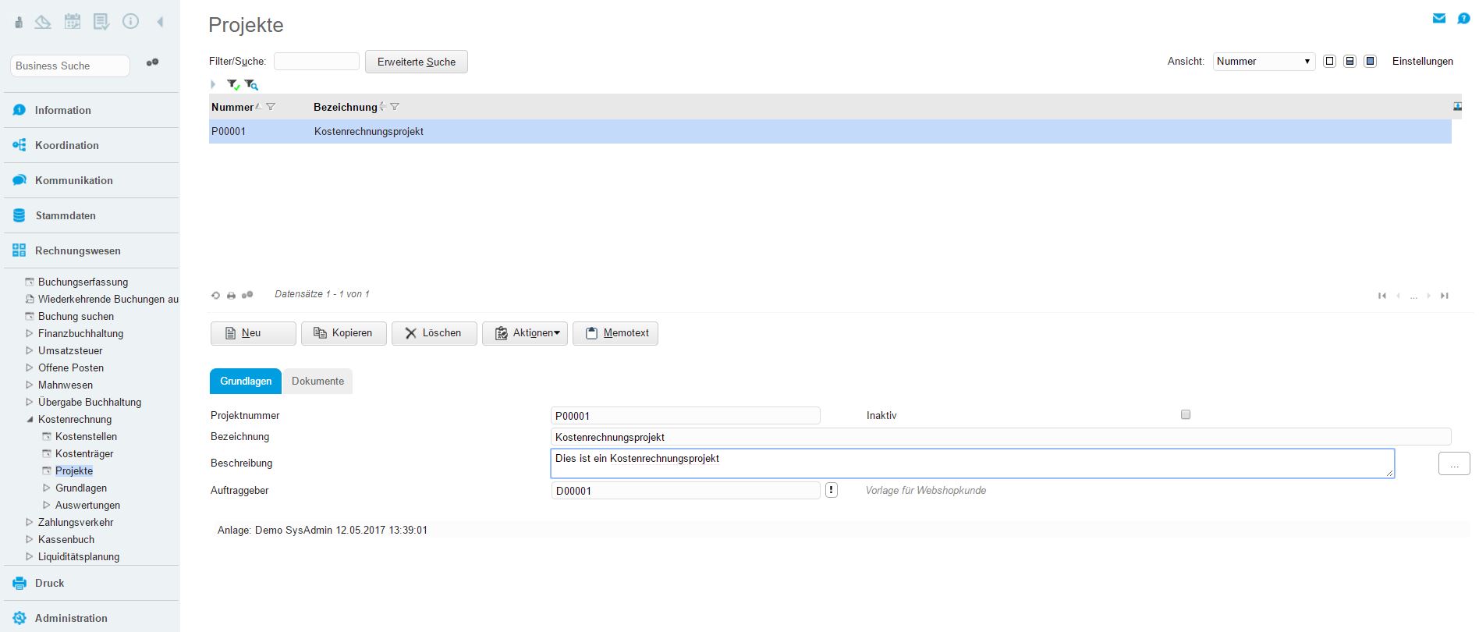Expand the Umsatzsteuer tree node
The height and width of the screenshot is (632, 1479).
[x=30, y=350]
